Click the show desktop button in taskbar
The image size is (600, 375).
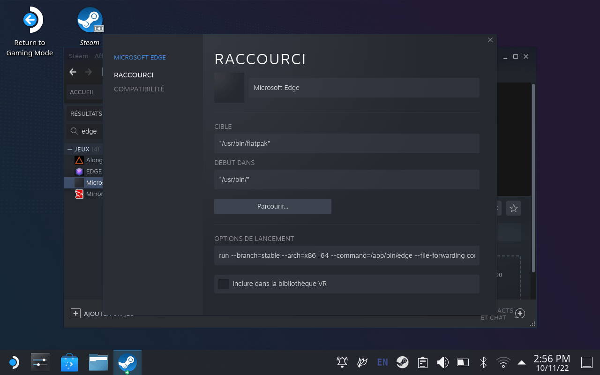pos(587,362)
